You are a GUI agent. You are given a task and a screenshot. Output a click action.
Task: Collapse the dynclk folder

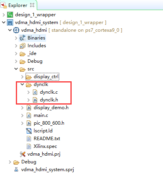(x=22, y=84)
